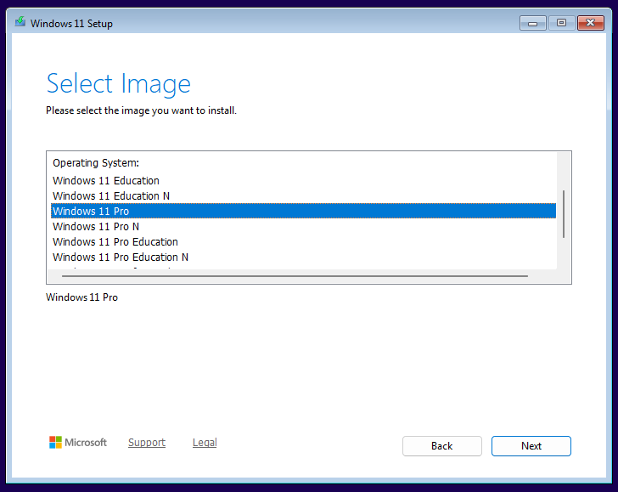Choose the Windows 11 Education N image
The image size is (618, 492).
point(111,195)
